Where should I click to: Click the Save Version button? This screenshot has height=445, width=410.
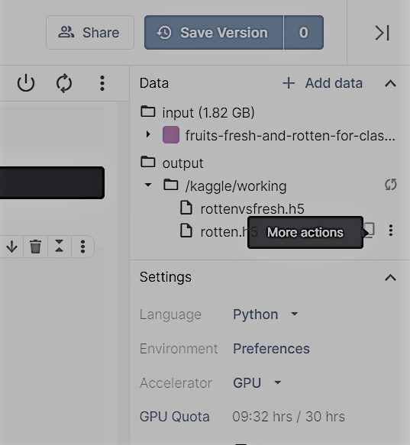(214, 33)
